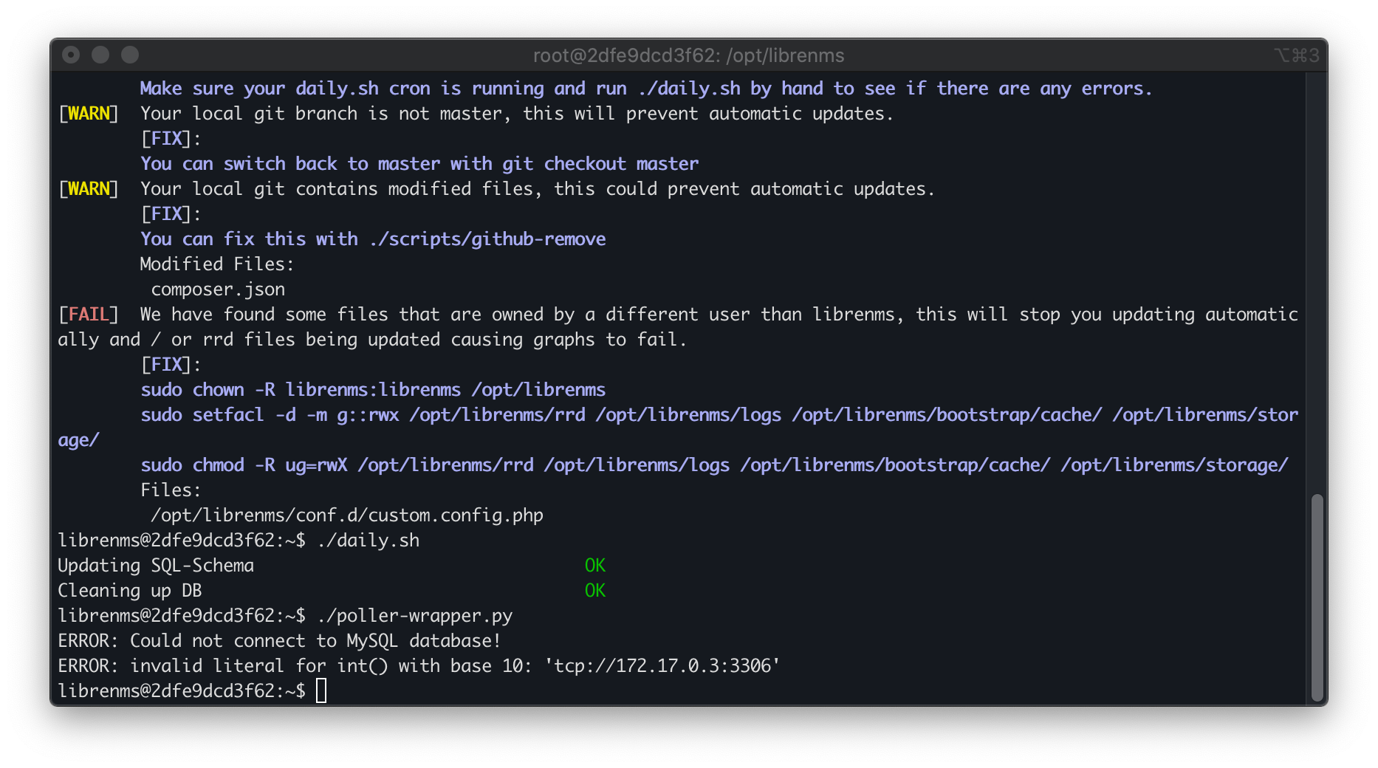
Task: Click the 'composer.json' modified file entry
Action: point(218,289)
